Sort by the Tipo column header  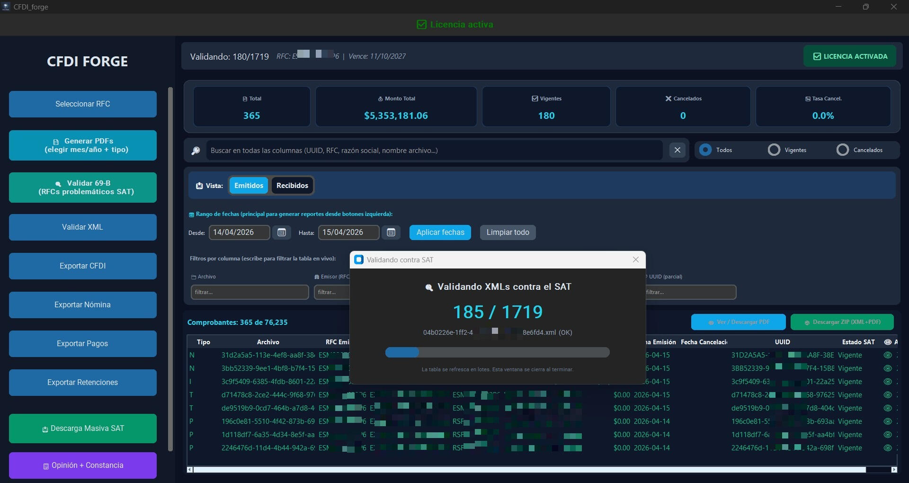[x=204, y=342]
